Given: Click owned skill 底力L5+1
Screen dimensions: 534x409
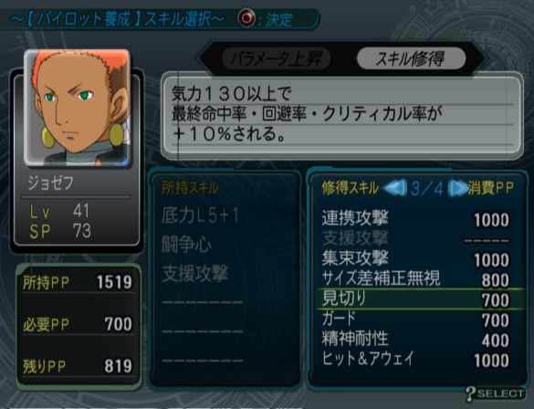Looking at the screenshot, I should pyautogui.click(x=200, y=216).
